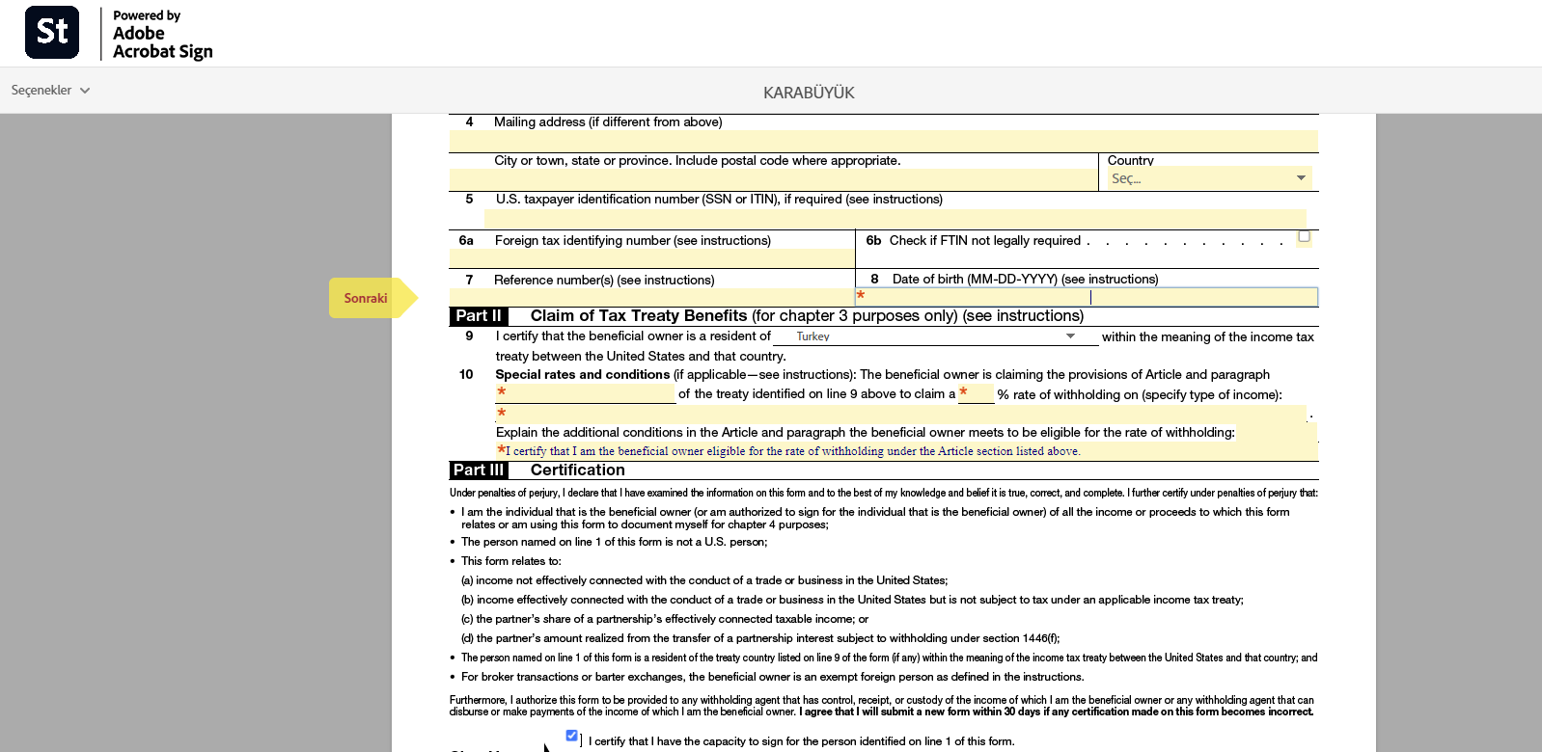Click the Article and paragraph field on line 10
The width and height of the screenshot is (1542, 752).
pos(585,393)
